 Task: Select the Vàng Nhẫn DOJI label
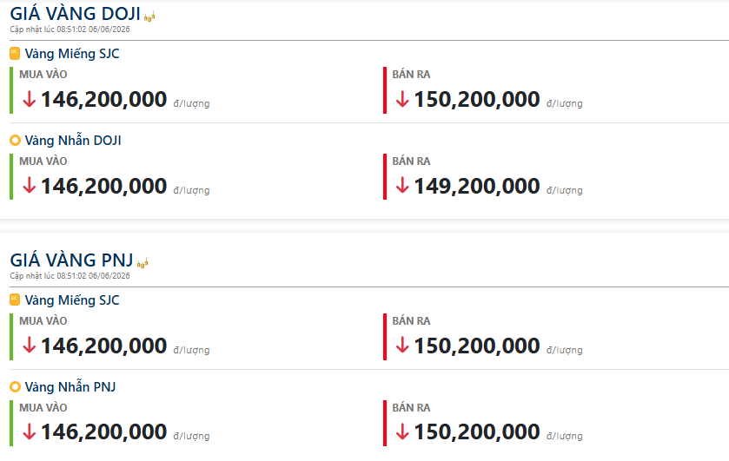tap(73, 140)
